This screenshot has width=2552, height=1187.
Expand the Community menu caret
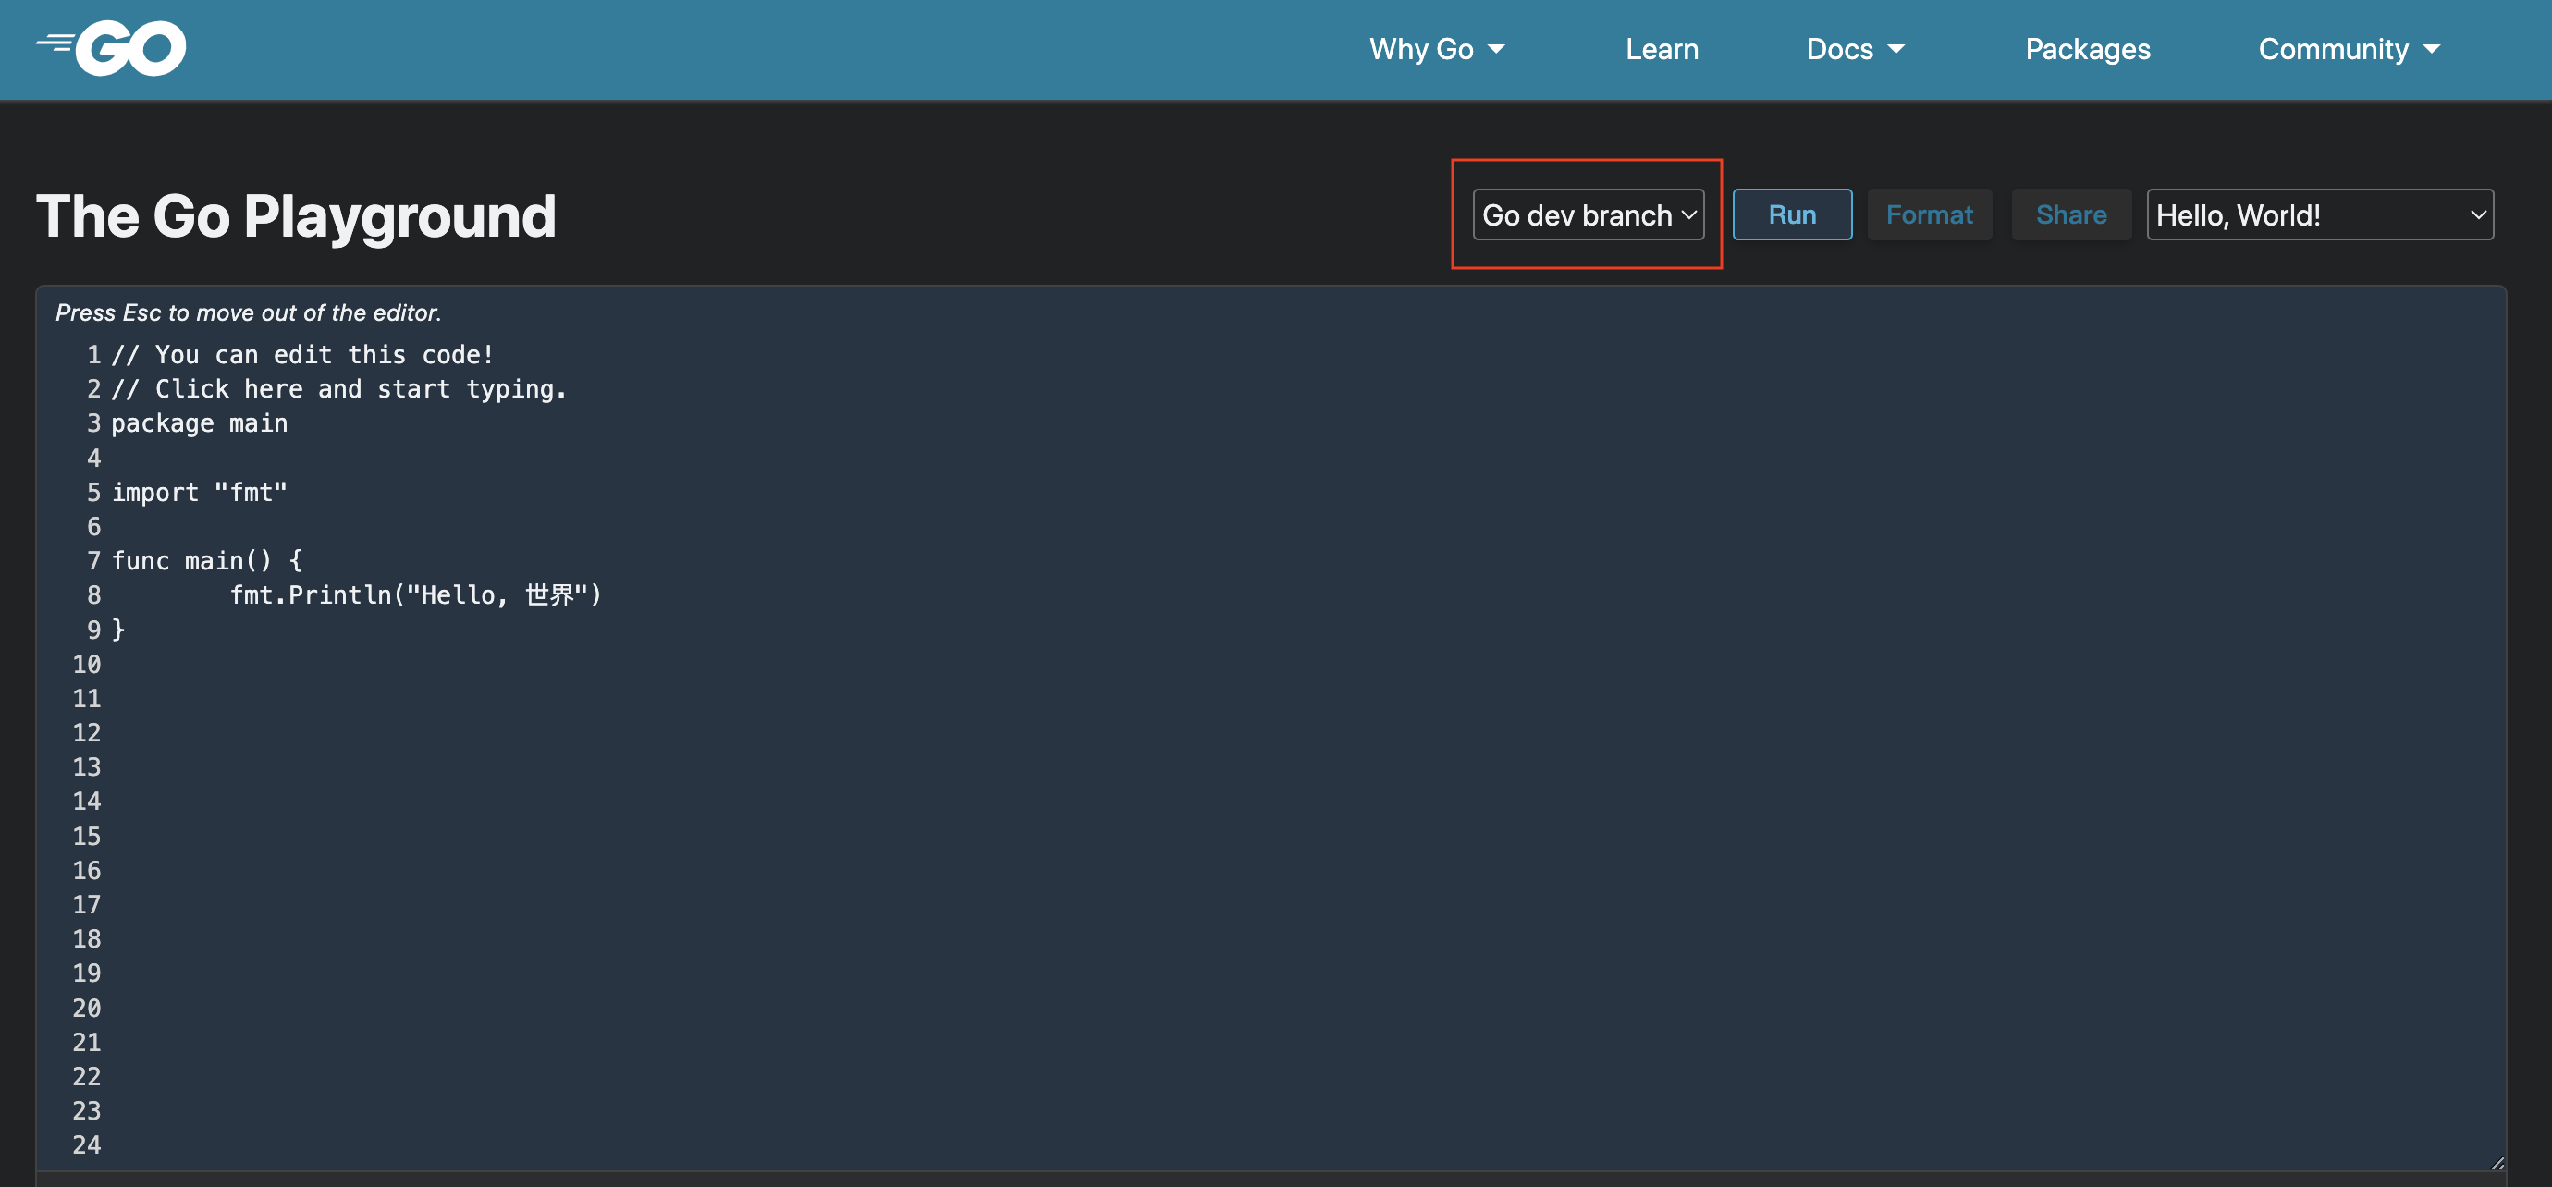2432,49
